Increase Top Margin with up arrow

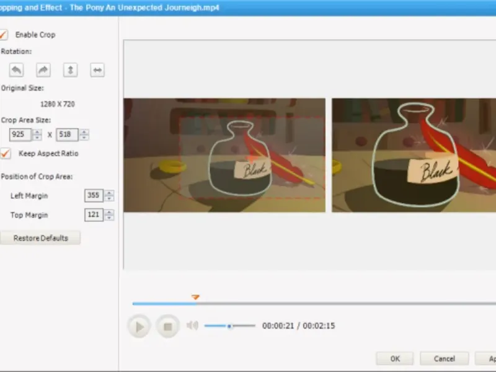coord(109,212)
